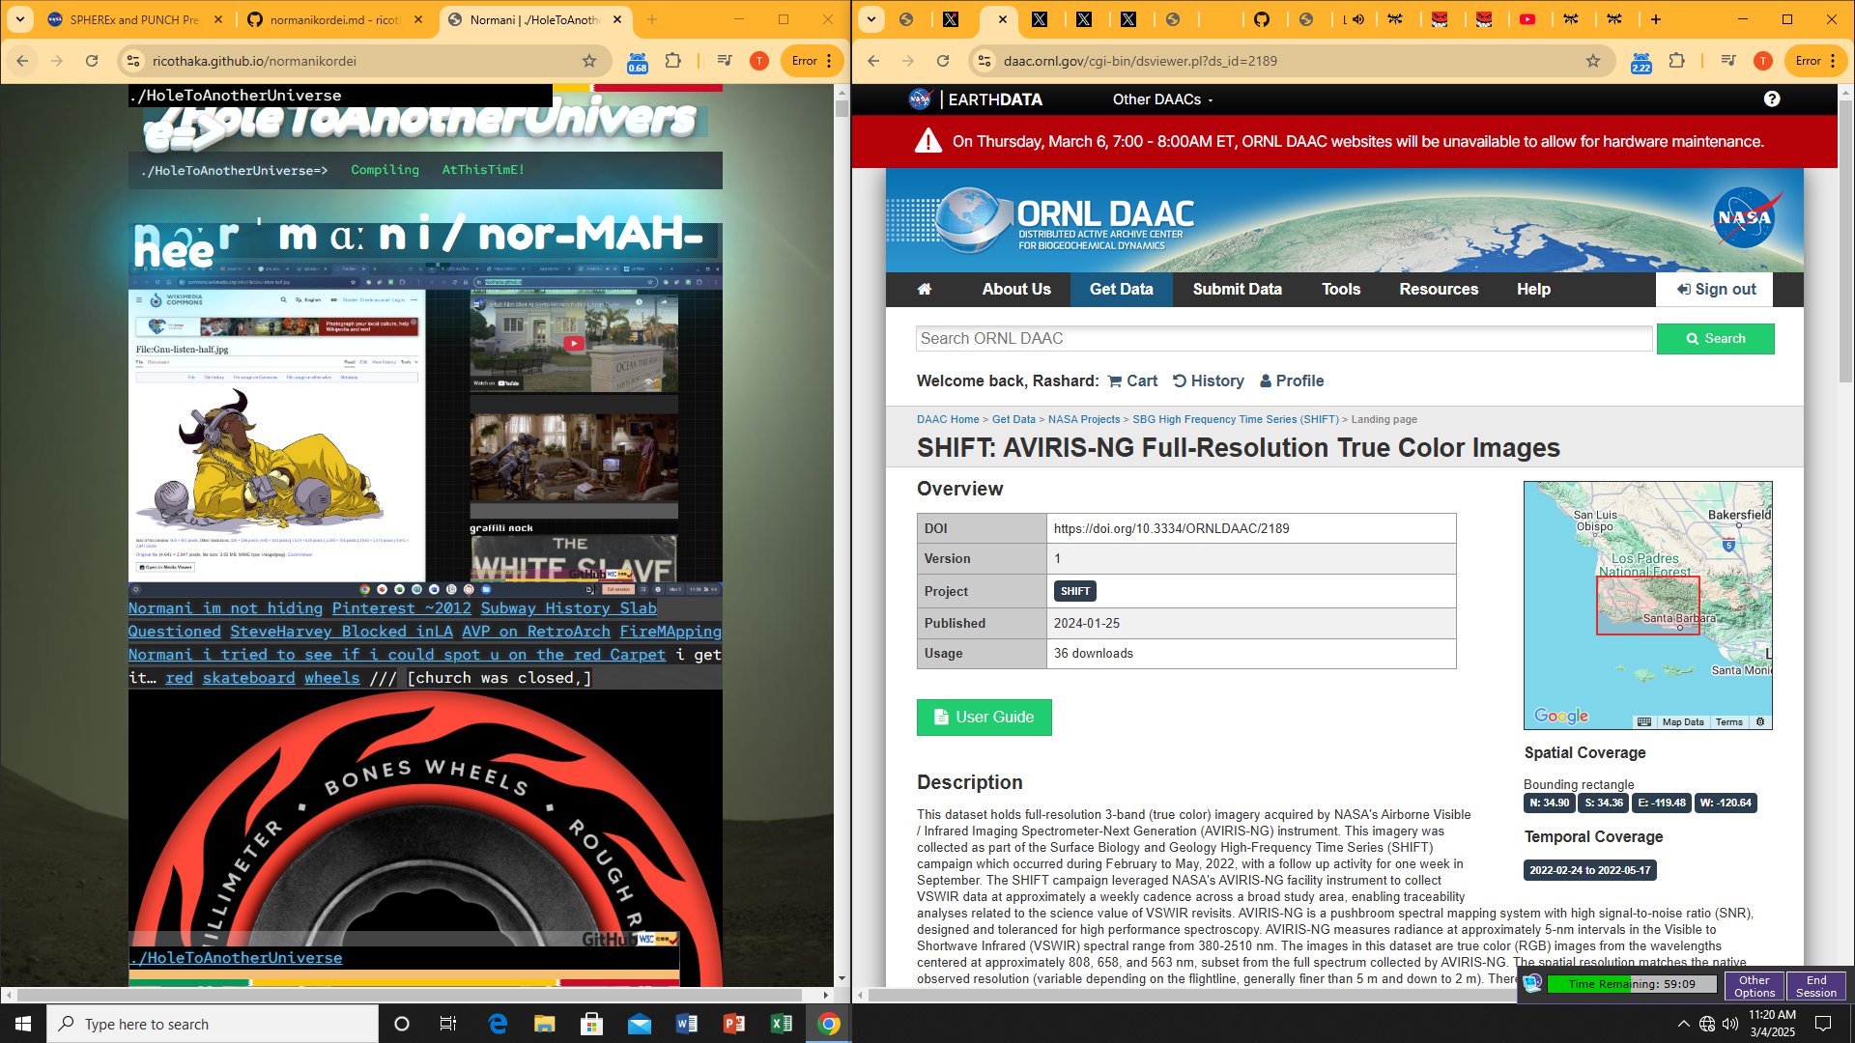This screenshot has height=1043, width=1855.
Task: Open the Submit Data menu
Action: point(1238,289)
